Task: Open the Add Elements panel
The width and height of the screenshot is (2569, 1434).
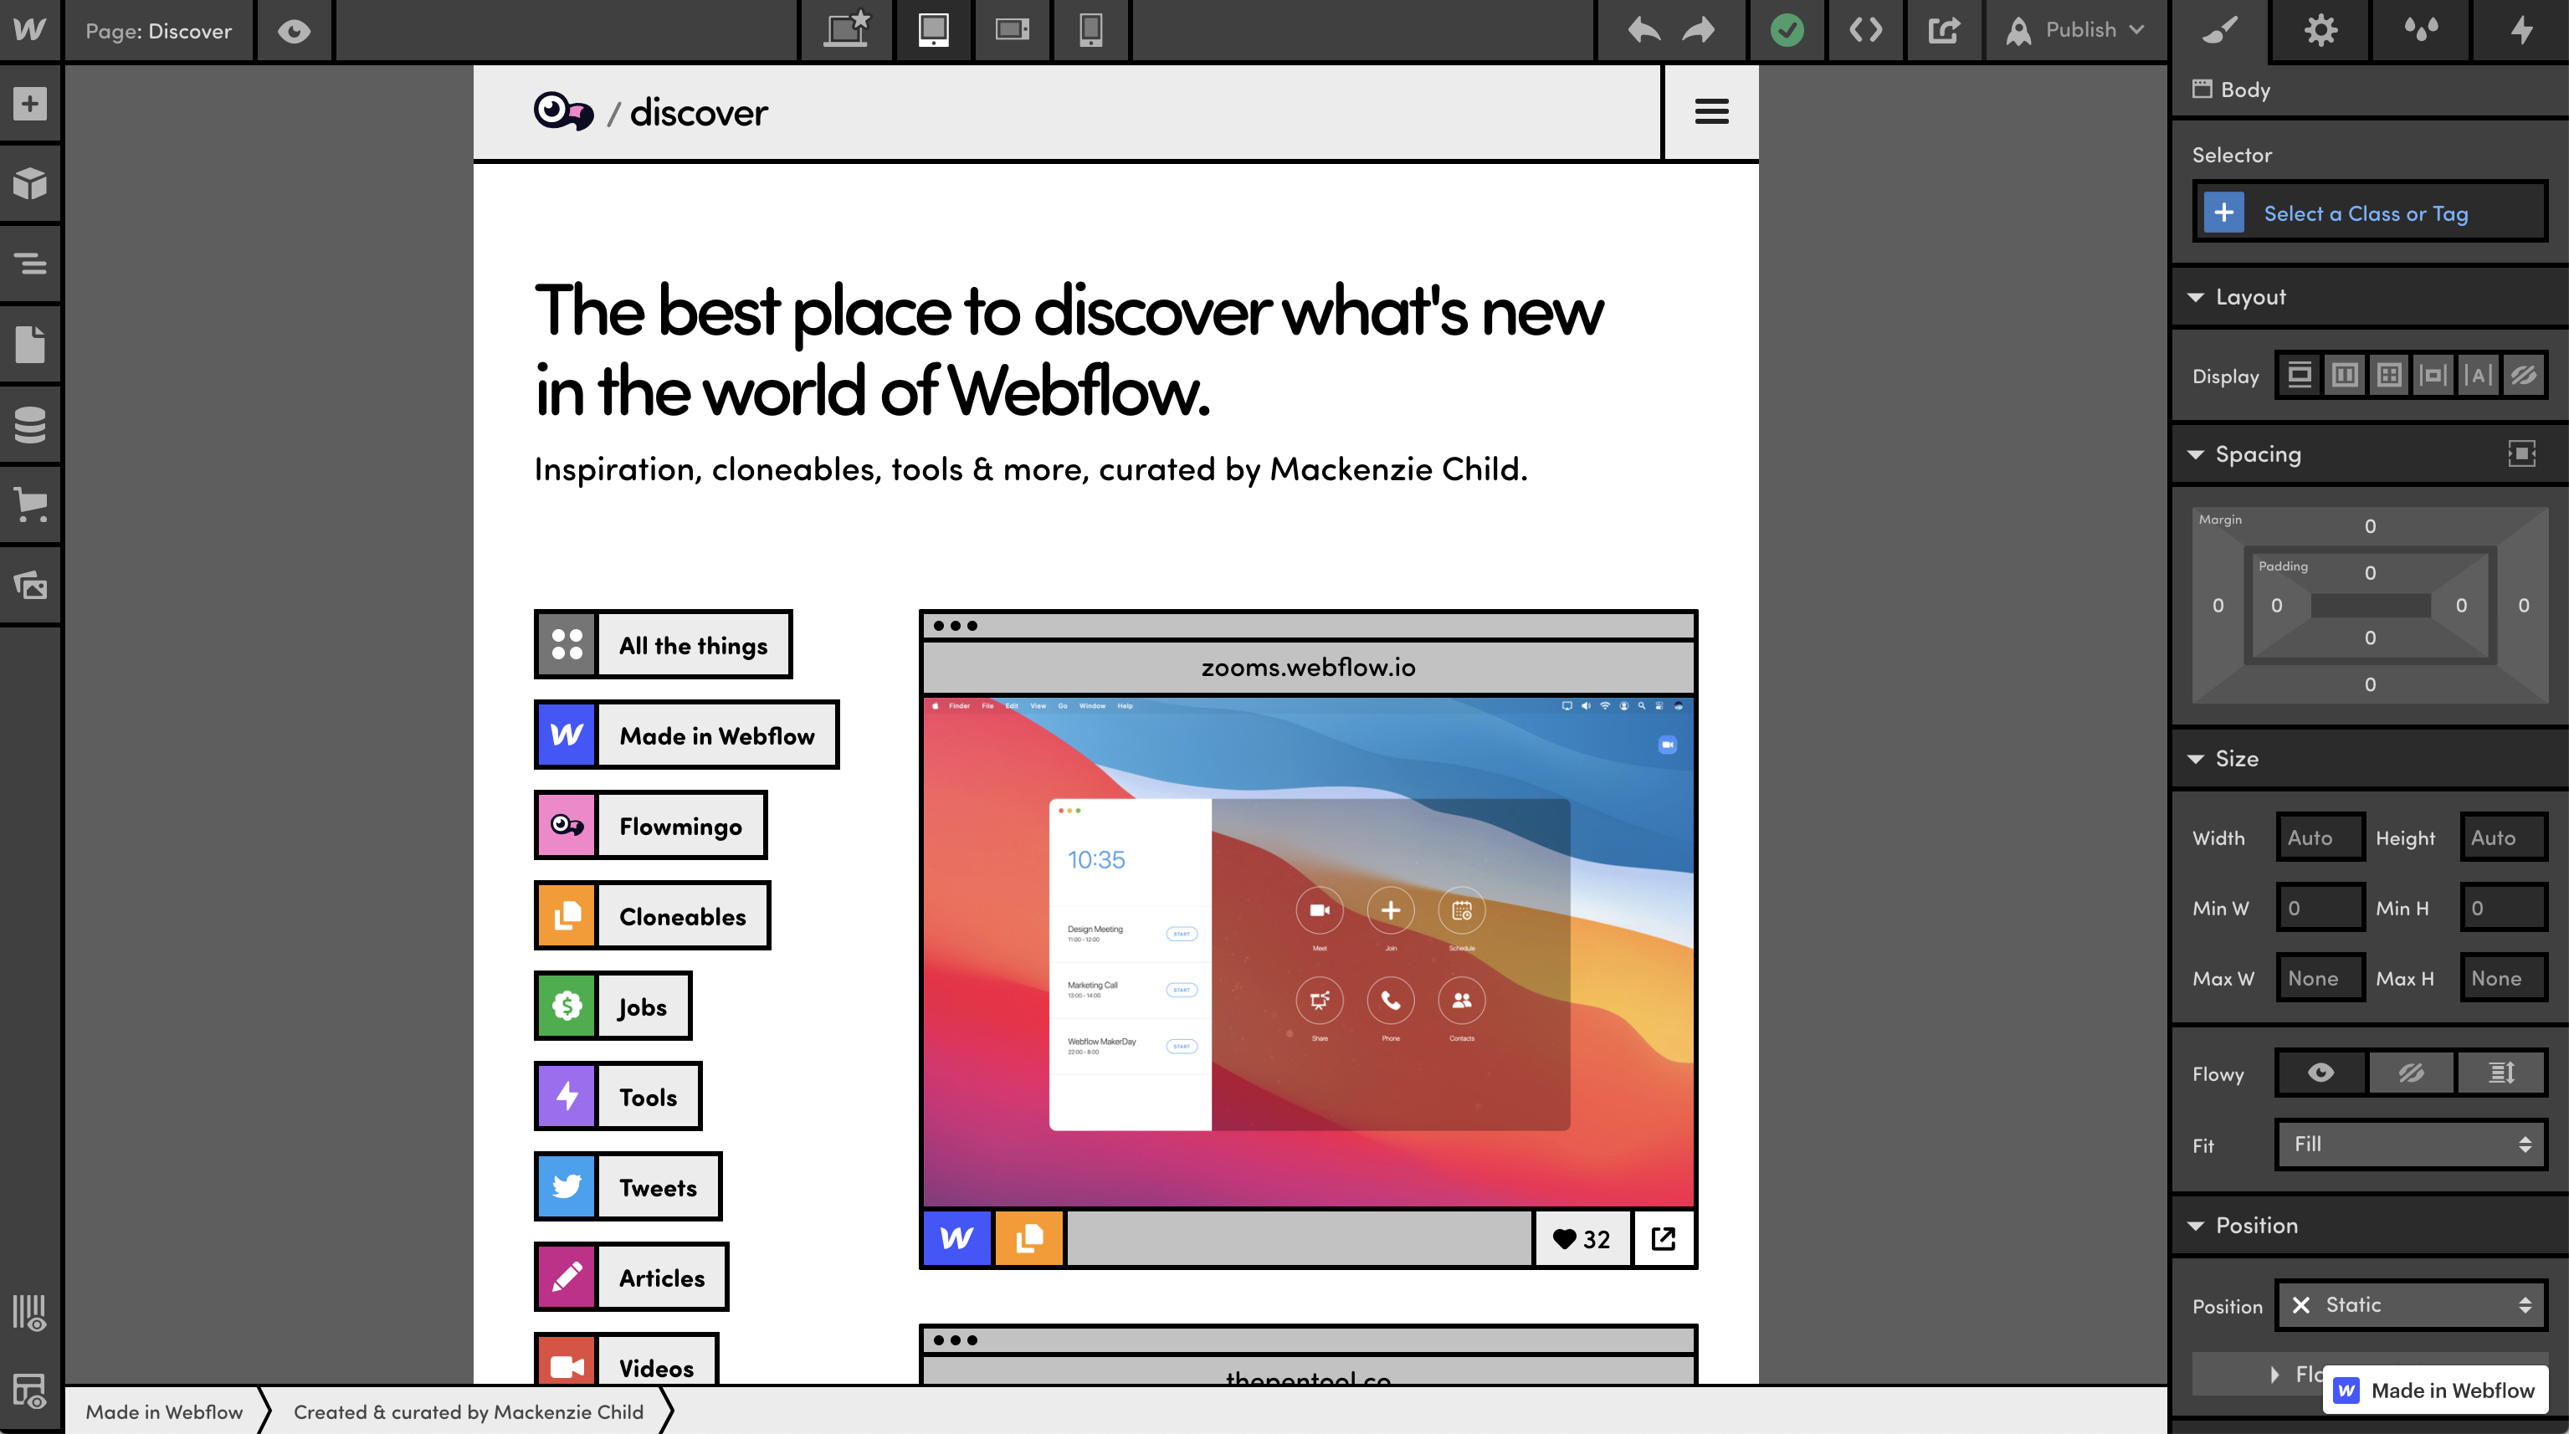Action: point(30,103)
